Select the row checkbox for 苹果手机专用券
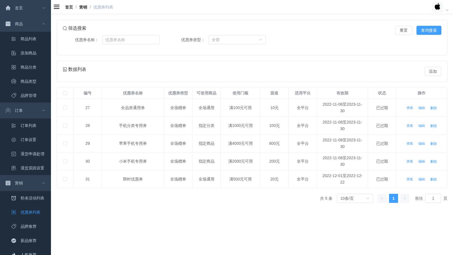The height and width of the screenshot is (255, 453). pyautogui.click(x=65, y=143)
